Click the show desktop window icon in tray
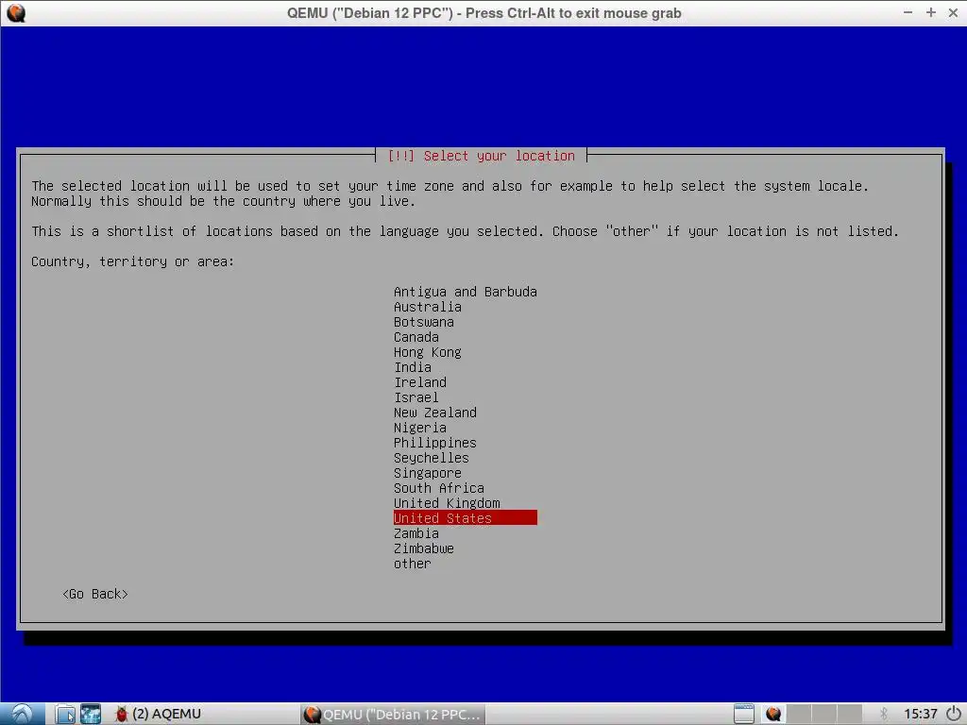This screenshot has height=725, width=967. (744, 714)
